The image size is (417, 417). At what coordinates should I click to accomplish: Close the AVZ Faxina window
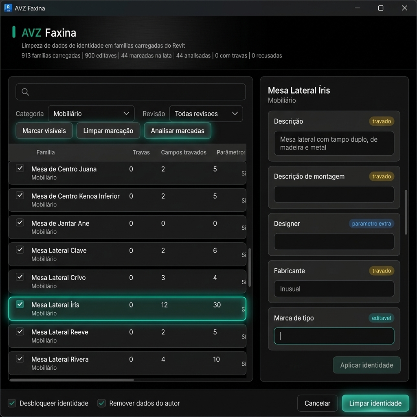(404, 8)
